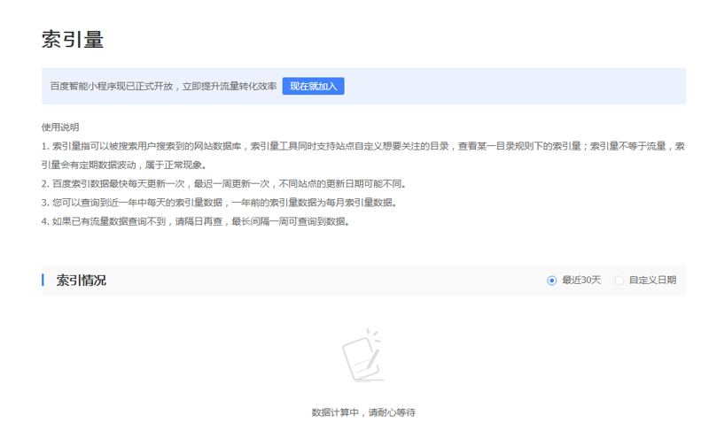Click the 使用说明 label
The image size is (709, 446).
pyautogui.click(x=60, y=127)
